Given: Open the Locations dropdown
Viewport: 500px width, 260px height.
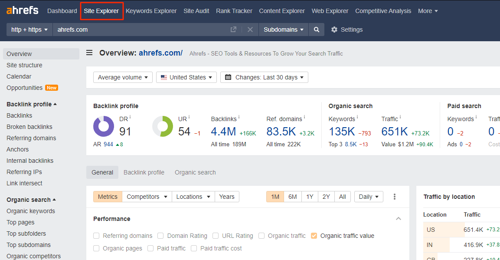Looking at the screenshot, I should tap(193, 197).
